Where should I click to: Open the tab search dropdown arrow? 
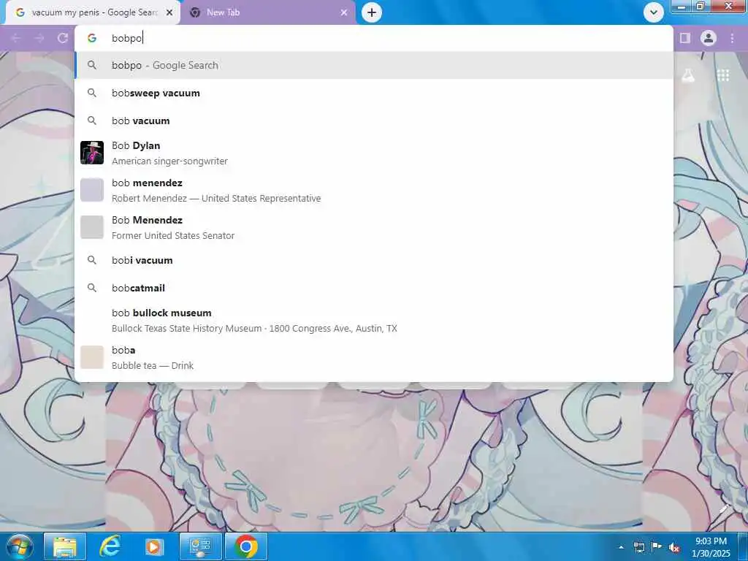654,12
